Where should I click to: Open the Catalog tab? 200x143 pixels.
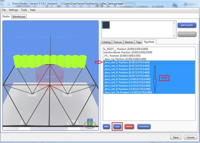106,42
